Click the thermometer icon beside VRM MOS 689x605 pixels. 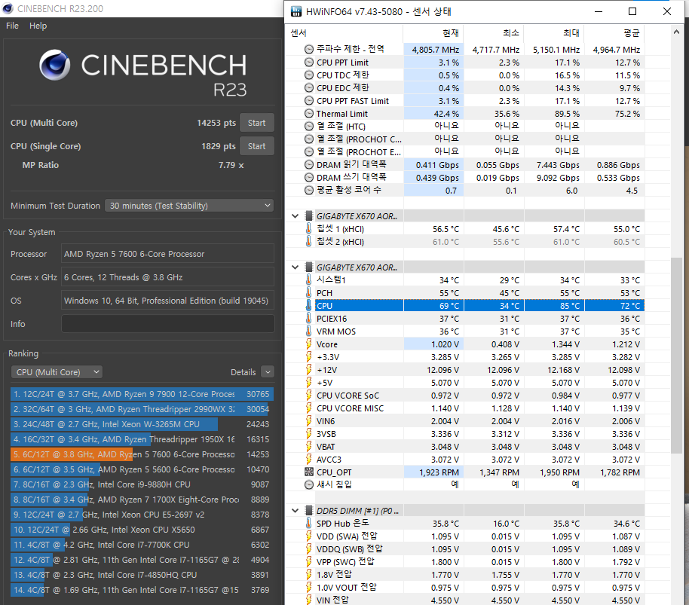click(x=308, y=332)
